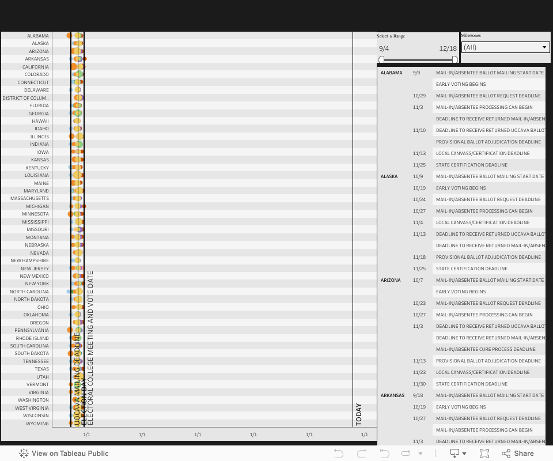Select GEORGIA label on chart axis
Screen dimensions: 553x461
click(39, 113)
